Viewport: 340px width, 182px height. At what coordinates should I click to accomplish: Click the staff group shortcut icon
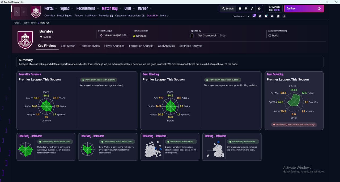coord(272,16)
